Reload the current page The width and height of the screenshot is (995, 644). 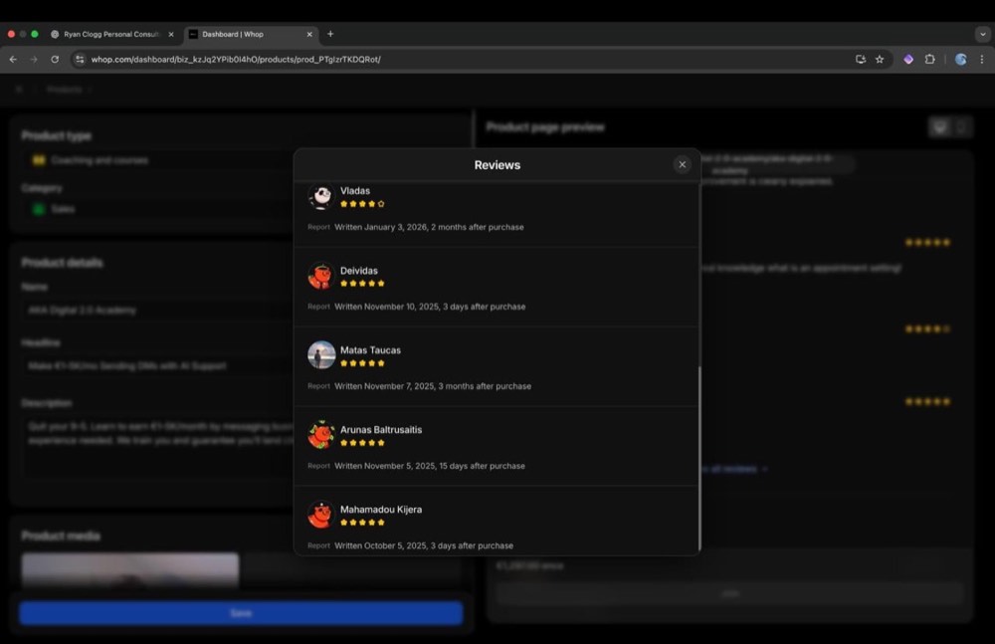(55, 59)
